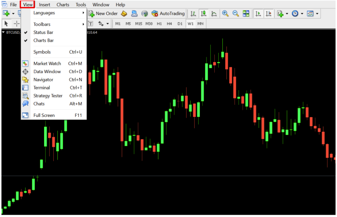Image resolution: width=337 pixels, height=217 pixels.
Task: Toggle chart Auto Scroll with green arrow
Action: [x=258, y=14]
